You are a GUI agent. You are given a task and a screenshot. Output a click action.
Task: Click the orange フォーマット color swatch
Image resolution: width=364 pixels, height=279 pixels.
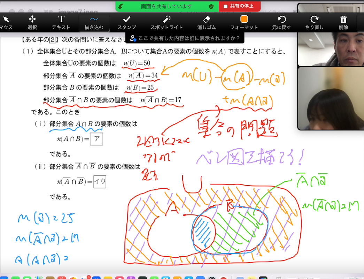pos(244,19)
